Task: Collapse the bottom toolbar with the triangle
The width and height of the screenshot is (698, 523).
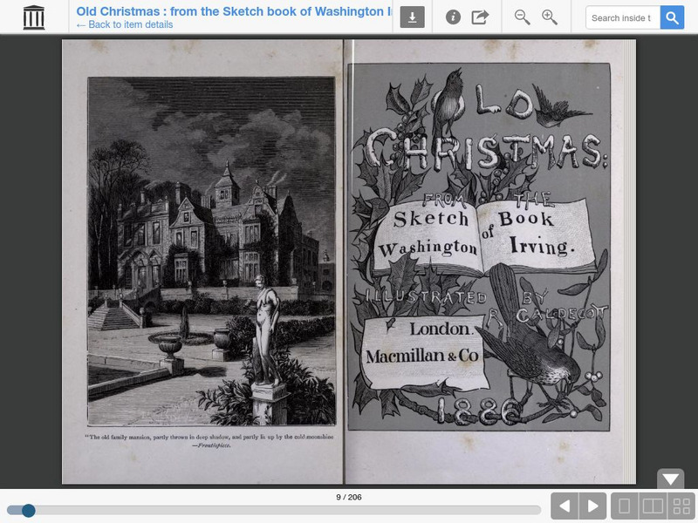Action: coord(671,477)
